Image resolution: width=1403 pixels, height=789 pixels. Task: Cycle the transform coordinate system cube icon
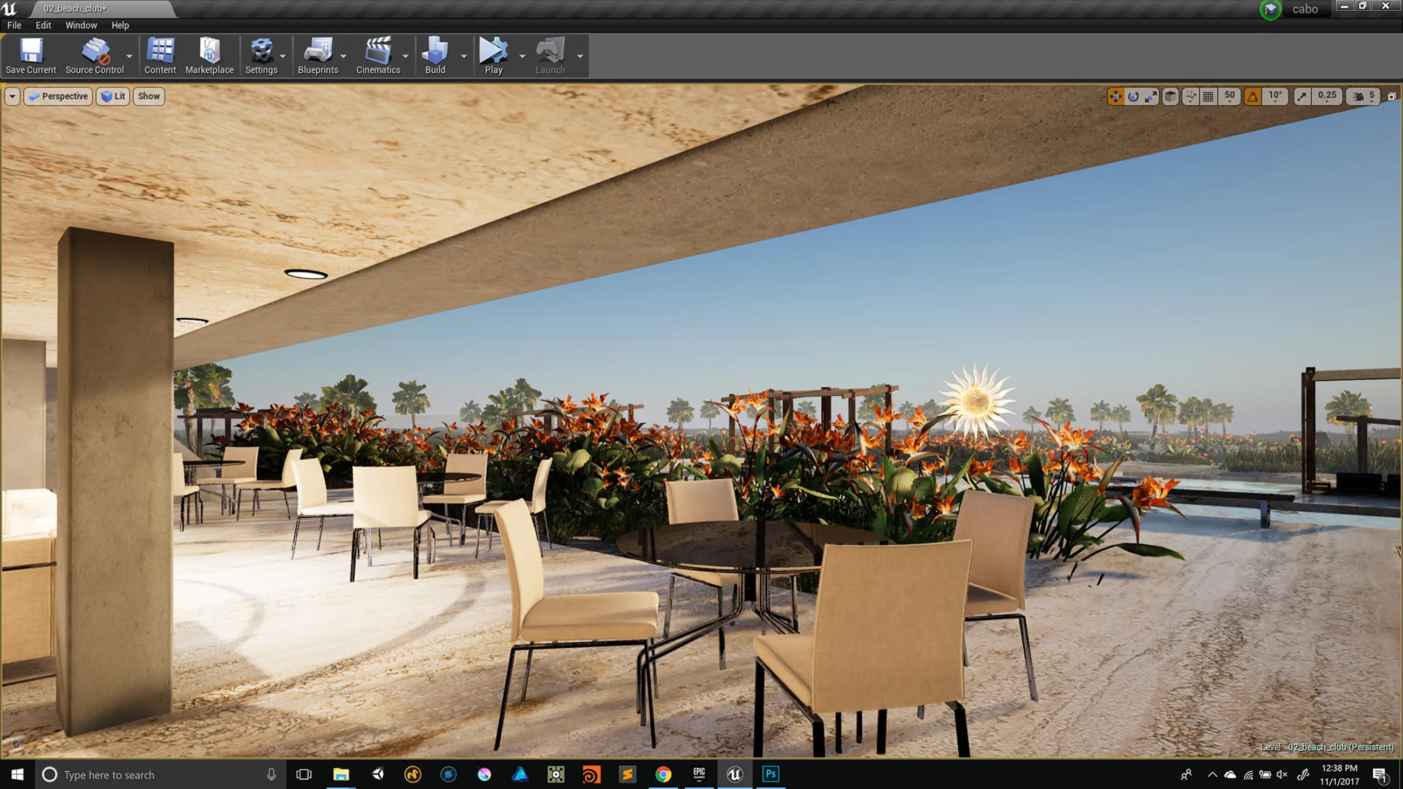click(x=1170, y=97)
